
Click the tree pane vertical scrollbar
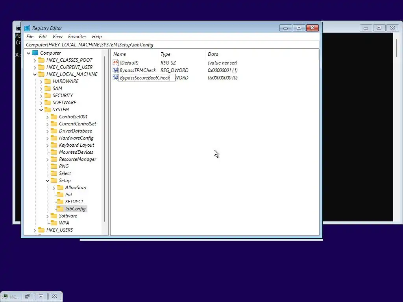[x=105, y=139]
